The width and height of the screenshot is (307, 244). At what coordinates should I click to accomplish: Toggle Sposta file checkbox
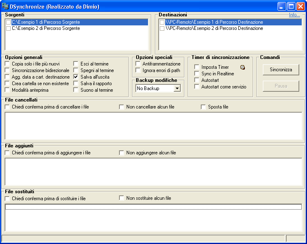click(x=203, y=107)
